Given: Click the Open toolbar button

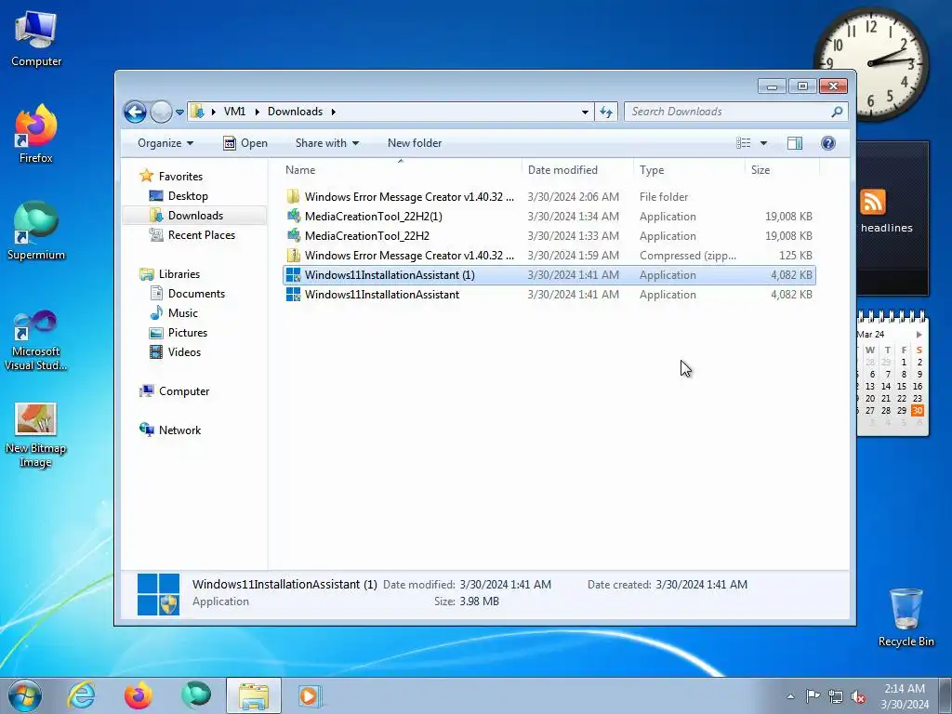Looking at the screenshot, I should [245, 143].
